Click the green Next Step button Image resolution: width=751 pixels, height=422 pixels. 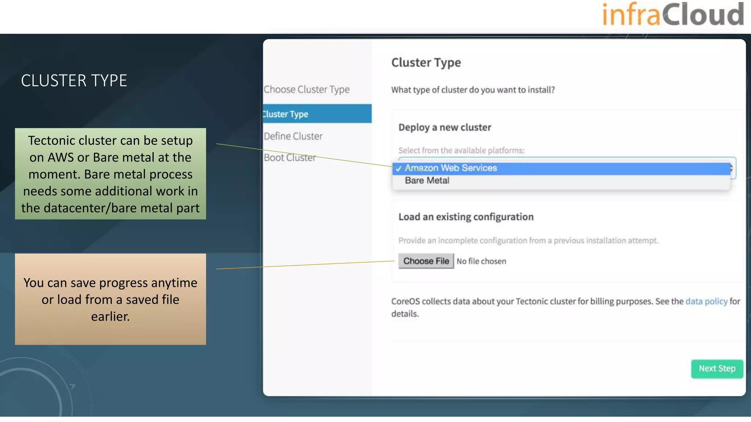click(717, 369)
